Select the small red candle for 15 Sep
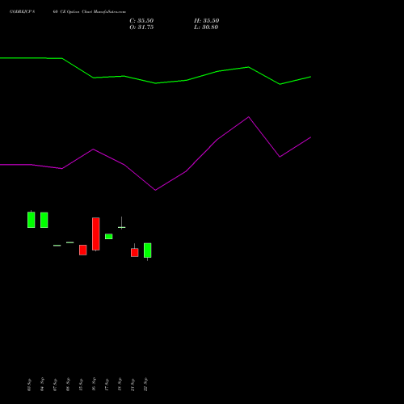This screenshot has width=404, height=404. [x=83, y=250]
